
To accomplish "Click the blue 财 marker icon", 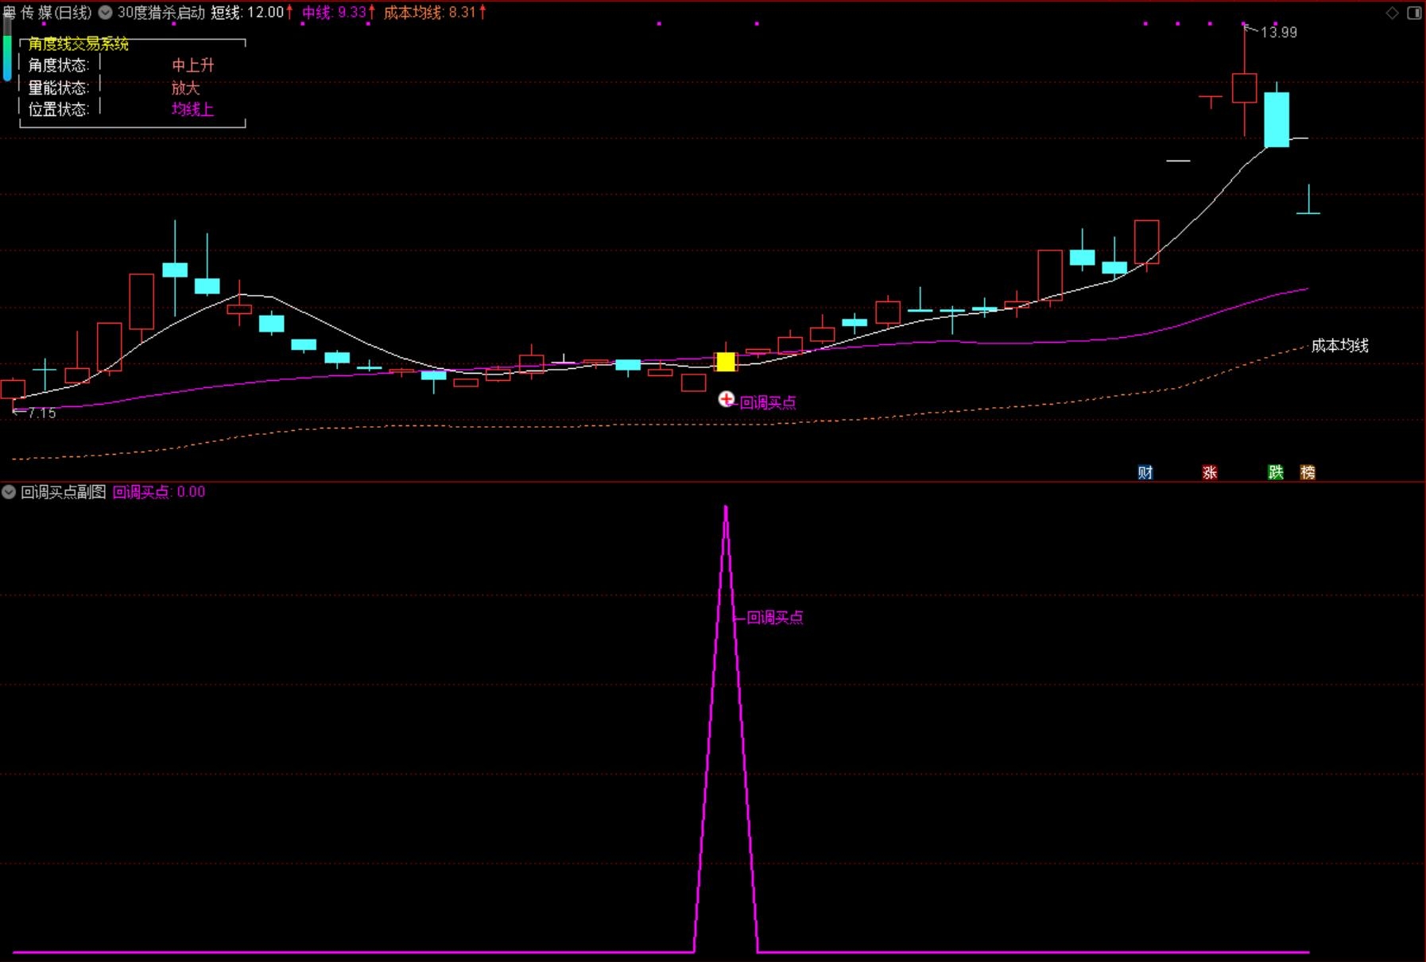I will pos(1145,472).
